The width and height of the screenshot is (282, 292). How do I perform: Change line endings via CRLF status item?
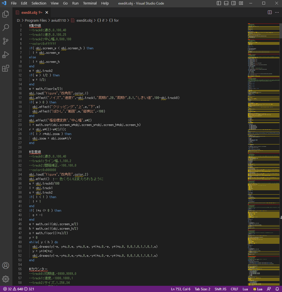pos(234,289)
